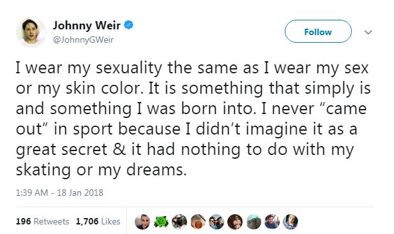Click the third liker avatar with dark foliage
394x234 pixels.
pos(179,222)
